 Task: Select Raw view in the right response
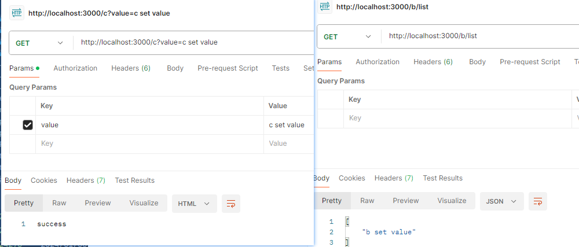pos(367,201)
